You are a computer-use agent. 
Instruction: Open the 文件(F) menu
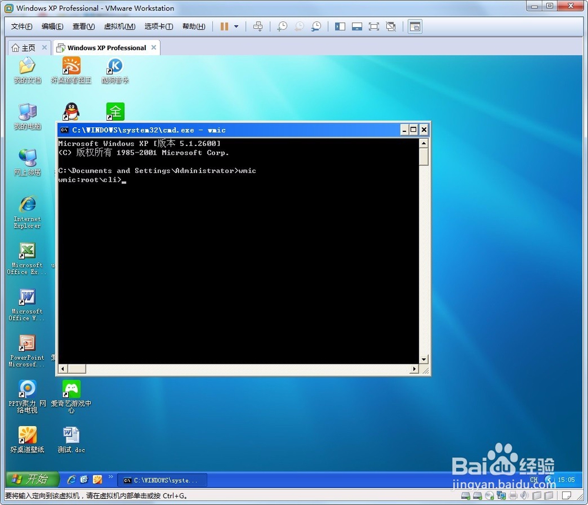point(21,26)
